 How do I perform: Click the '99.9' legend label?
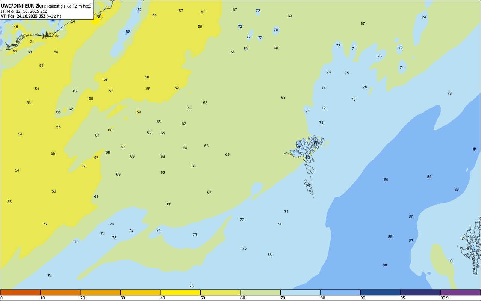(445, 298)
